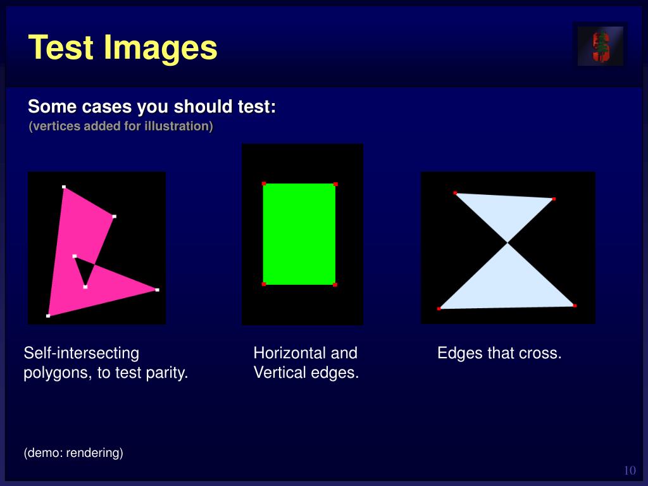Click the pink self-intersecting polygon image
The image size is (648, 486).
[x=97, y=248]
